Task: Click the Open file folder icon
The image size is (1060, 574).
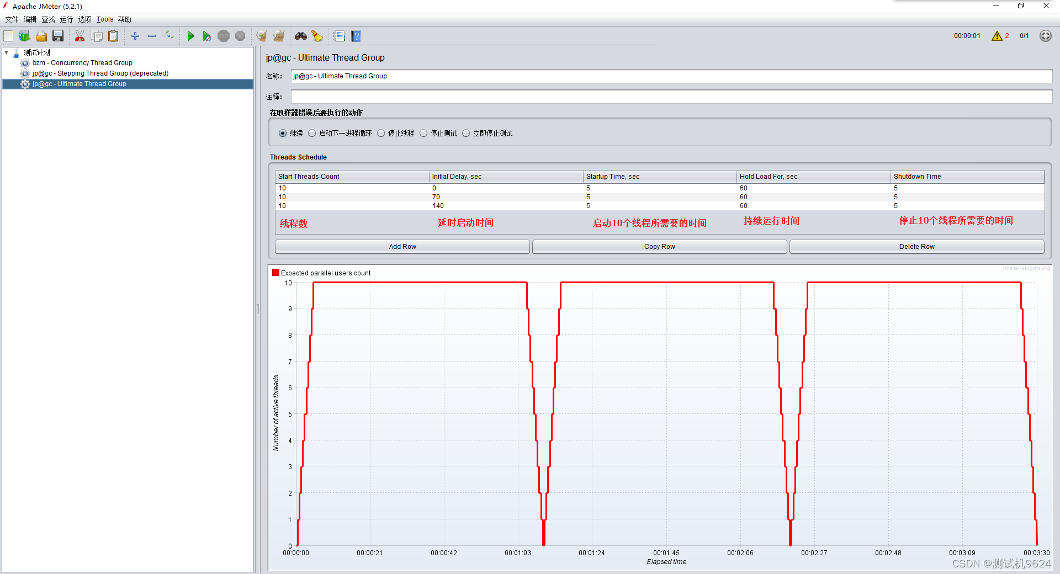Action: pyautogui.click(x=41, y=36)
